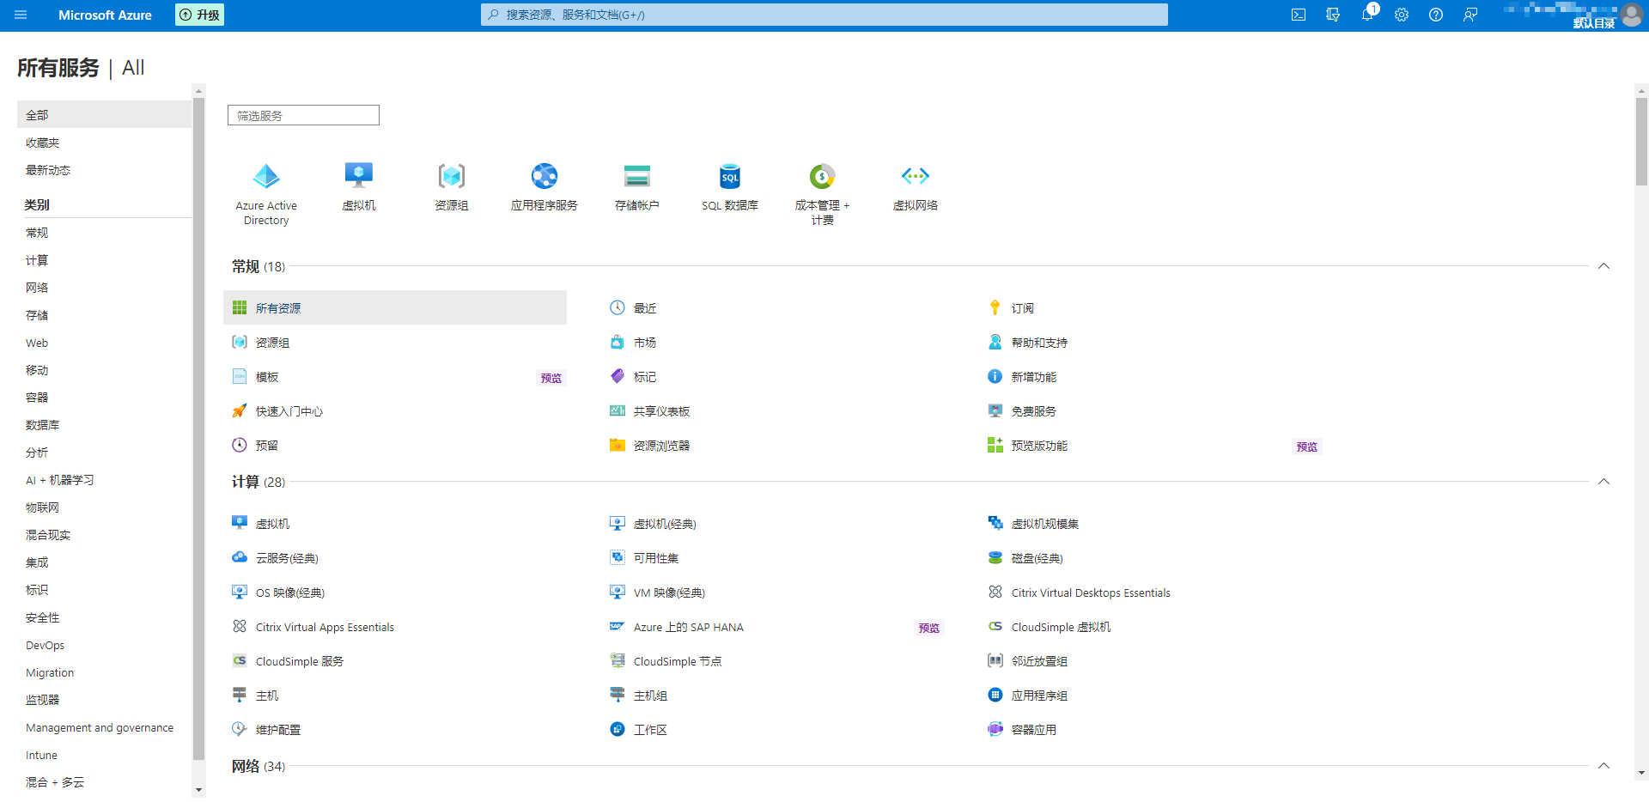This screenshot has height=802, width=1649.
Task: Click the sidebar scroll down arrow
Action: coord(199,790)
